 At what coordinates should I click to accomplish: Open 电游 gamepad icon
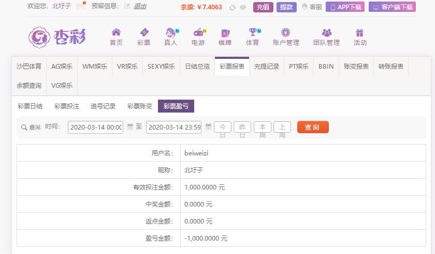point(198,33)
